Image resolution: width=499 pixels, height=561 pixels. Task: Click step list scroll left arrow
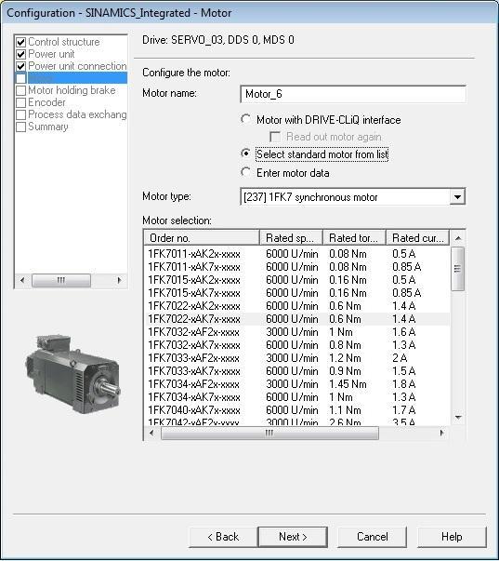22,280
